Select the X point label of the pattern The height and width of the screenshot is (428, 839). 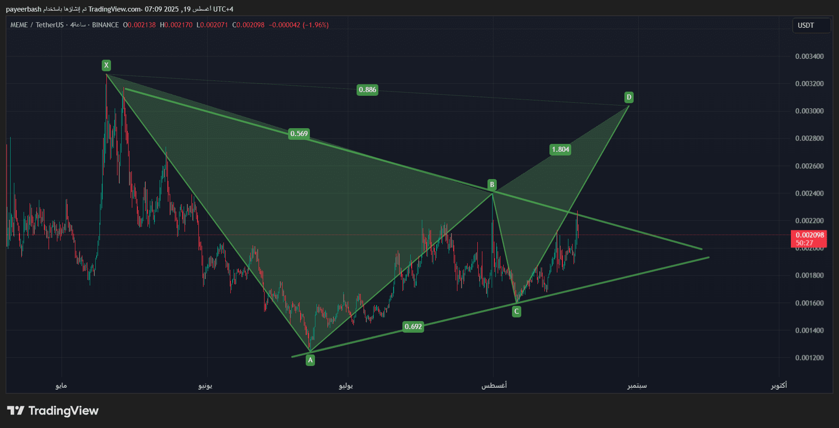pos(106,65)
